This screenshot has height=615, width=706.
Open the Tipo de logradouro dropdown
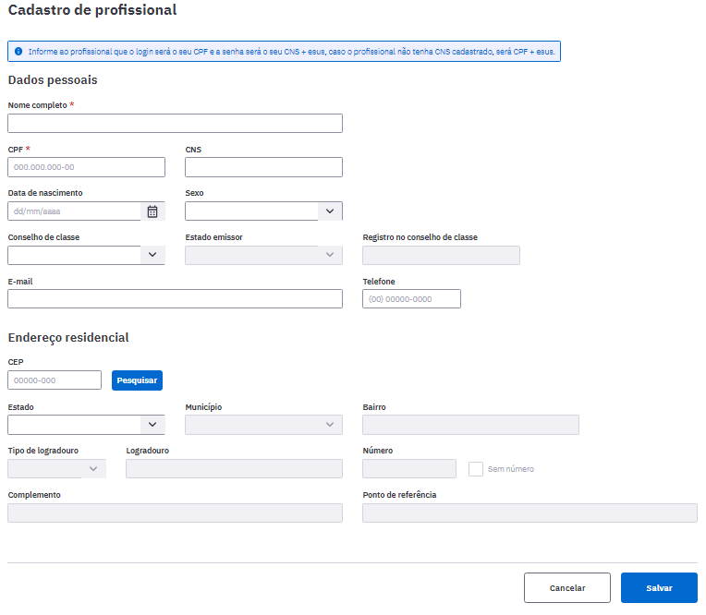pos(56,469)
